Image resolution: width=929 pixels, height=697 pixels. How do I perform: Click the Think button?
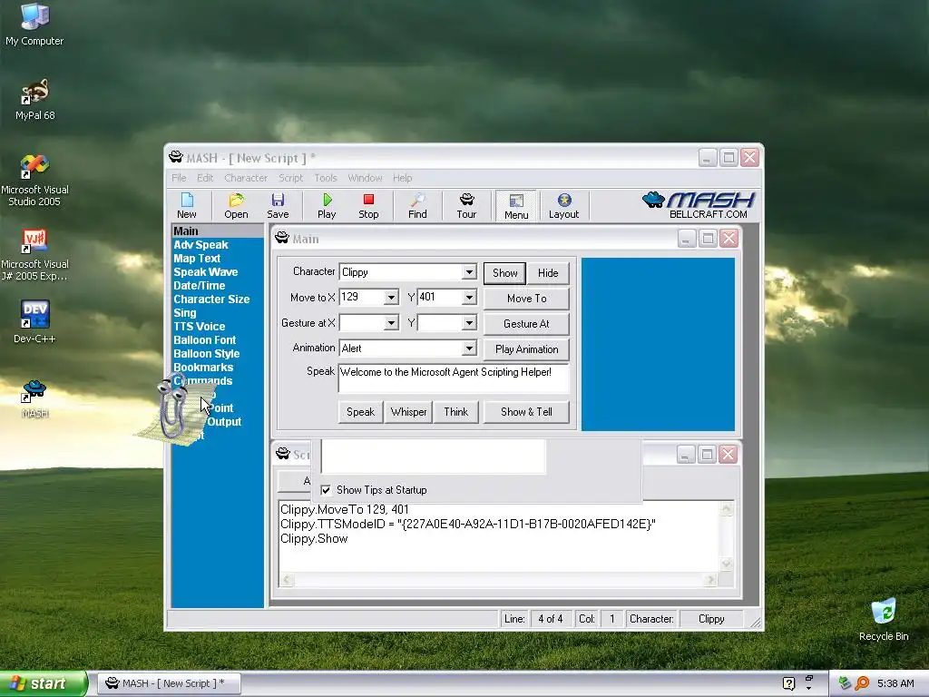[x=456, y=412]
